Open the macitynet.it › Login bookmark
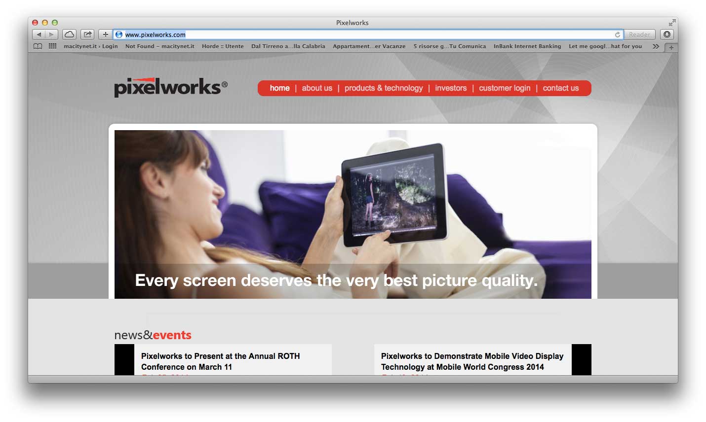The height and width of the screenshot is (422, 706). tap(91, 46)
